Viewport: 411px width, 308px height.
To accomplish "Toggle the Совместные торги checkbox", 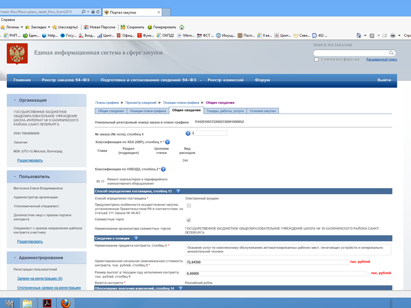I will (x=189, y=220).
